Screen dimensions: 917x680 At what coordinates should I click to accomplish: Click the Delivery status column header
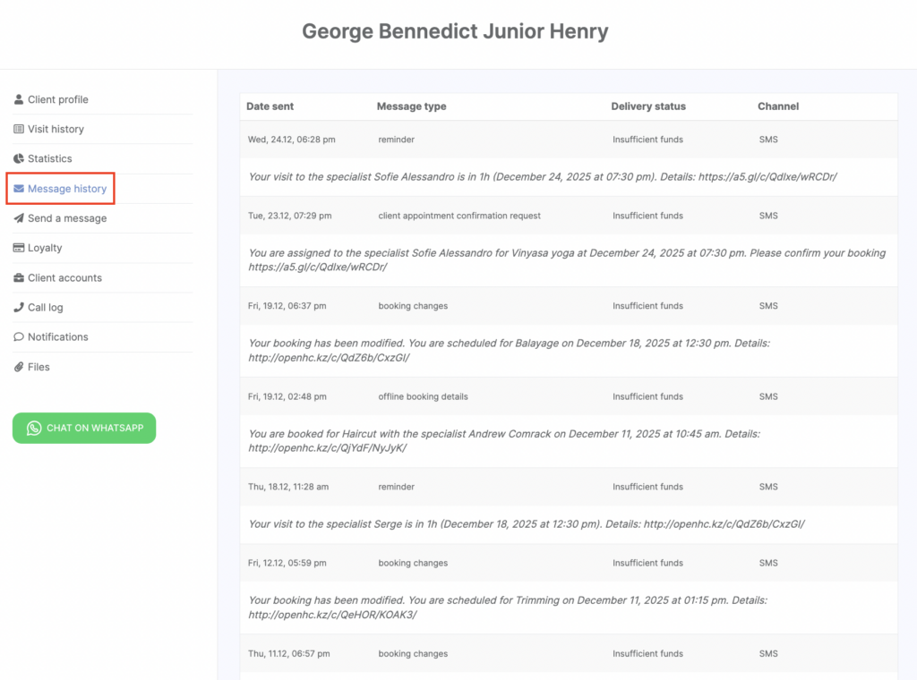coord(648,106)
